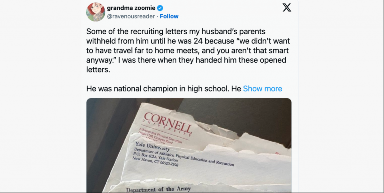Open the X logo link
Screen dimensions: 384x193
coord(287,8)
